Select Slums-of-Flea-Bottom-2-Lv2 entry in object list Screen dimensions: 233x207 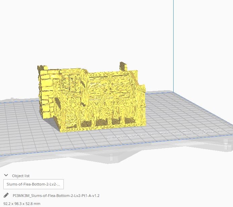[x=33, y=184]
